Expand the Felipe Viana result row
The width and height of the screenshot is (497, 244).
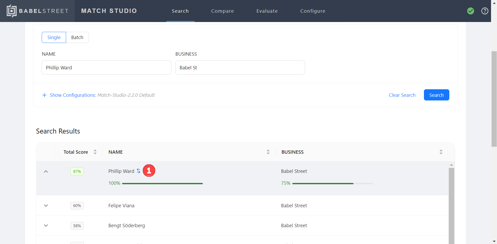click(46, 205)
